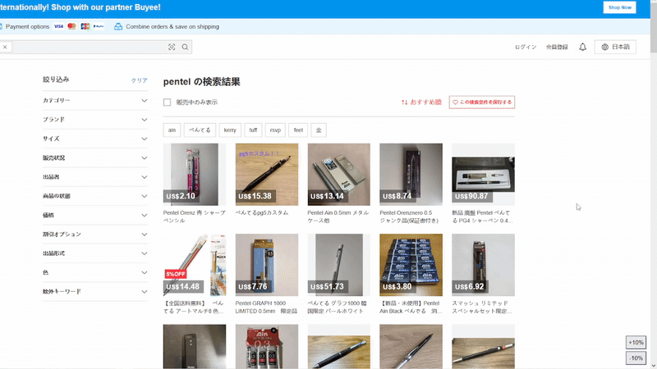Expand the カテゴリー filter

click(x=95, y=100)
